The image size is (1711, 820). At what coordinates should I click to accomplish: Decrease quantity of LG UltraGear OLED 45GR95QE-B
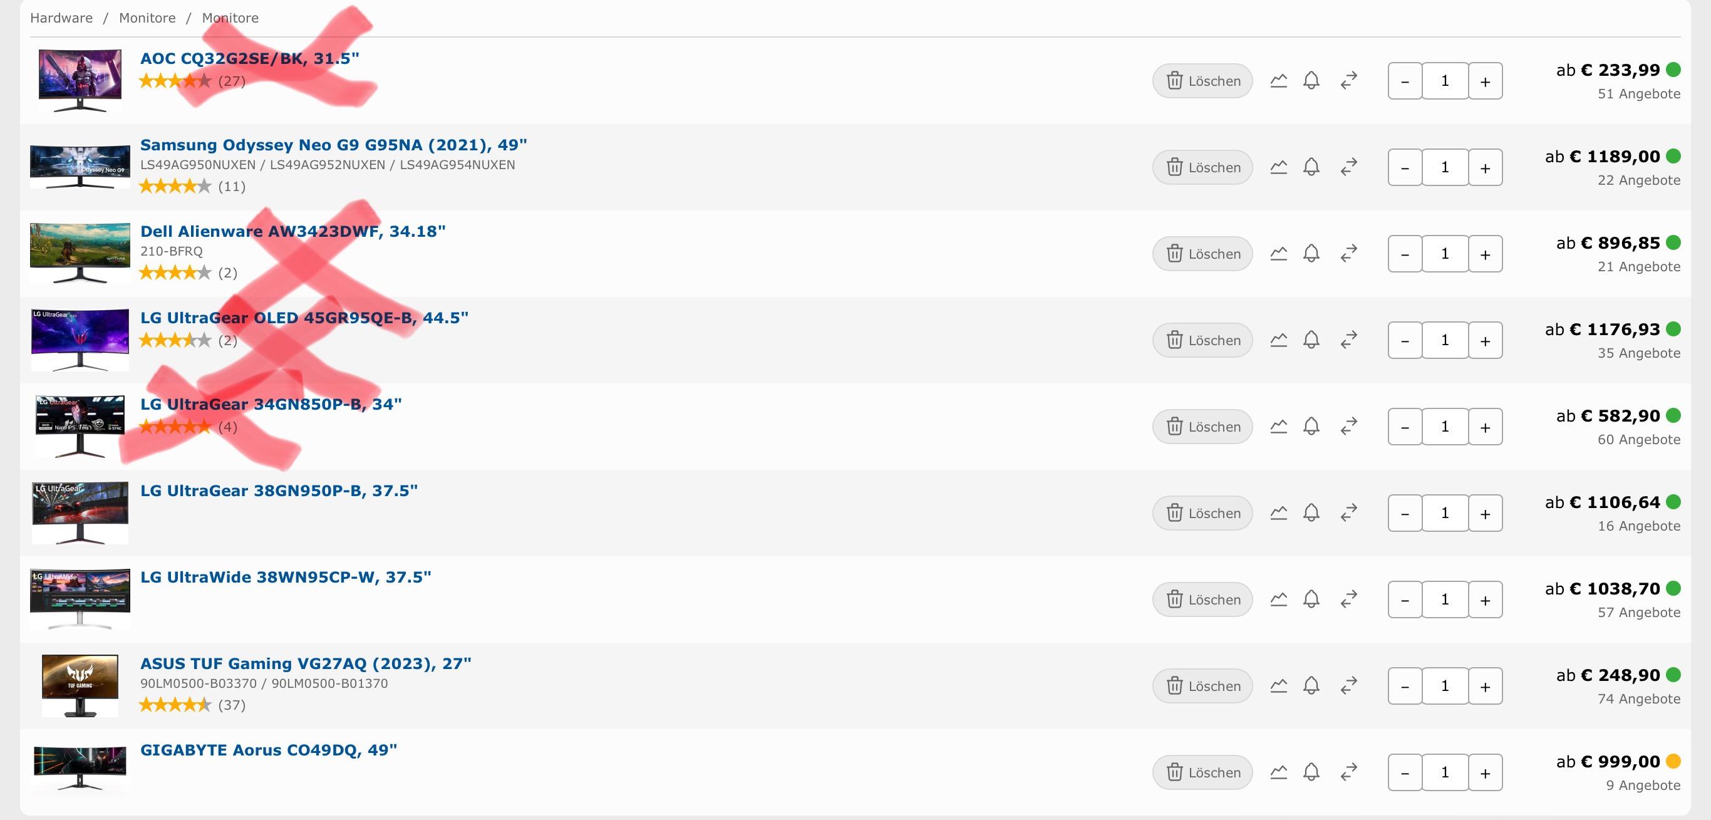coord(1405,340)
